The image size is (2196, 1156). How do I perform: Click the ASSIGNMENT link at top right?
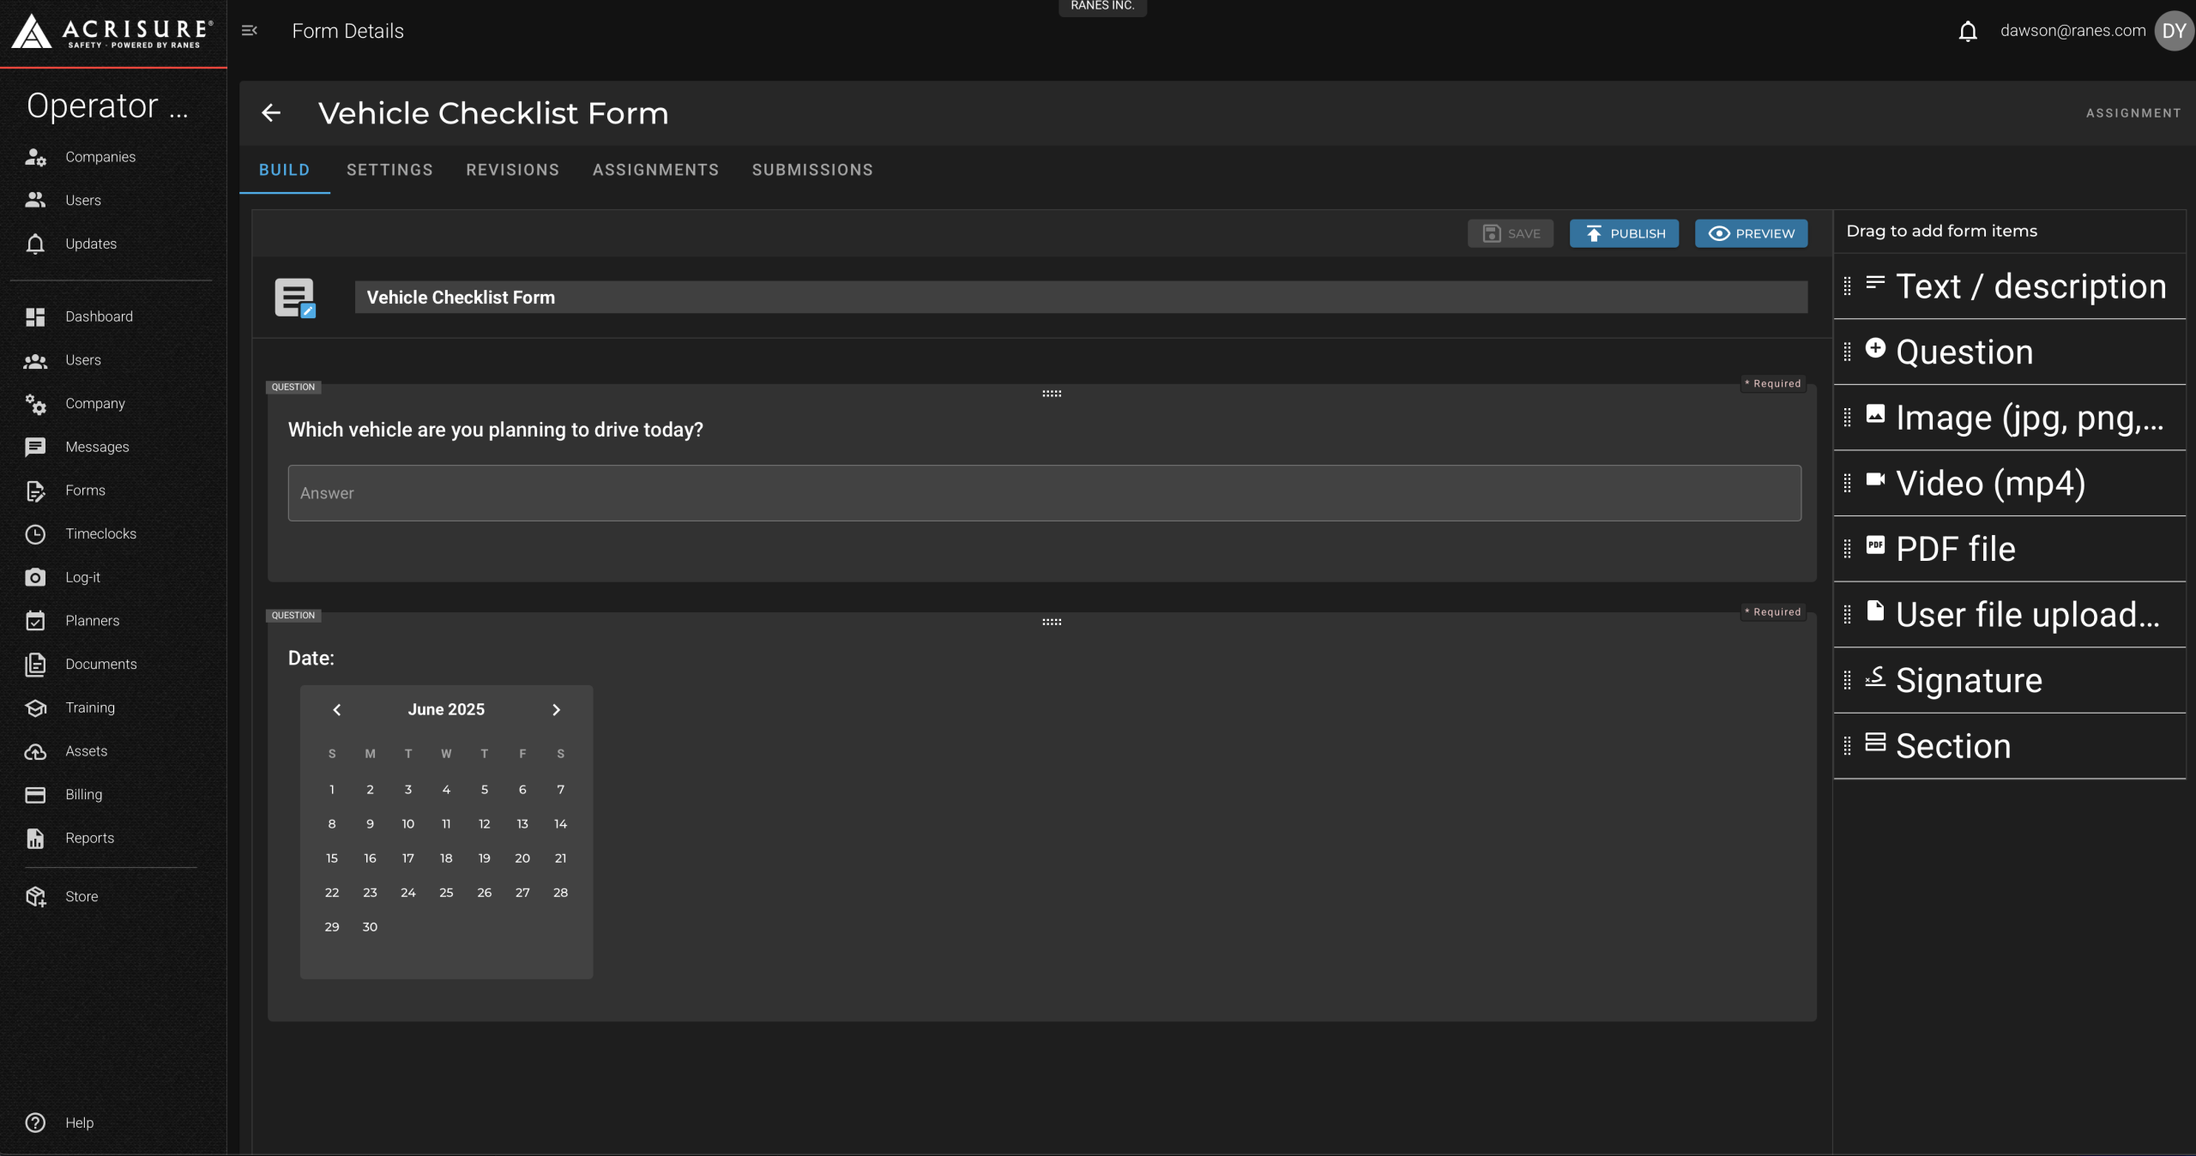coord(2133,113)
